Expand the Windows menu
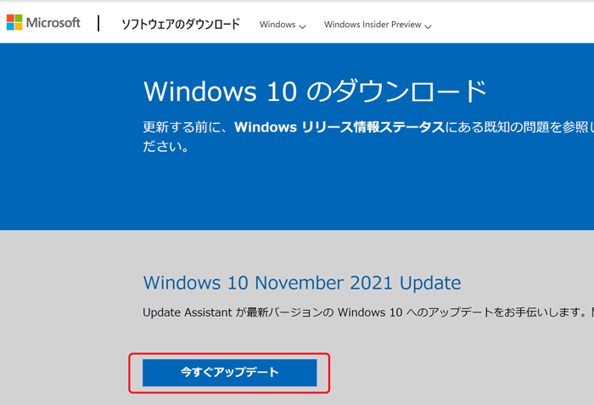 283,25
